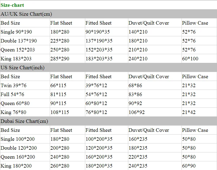
Task: Click the US Size Chart(inch) section header
Action: click(22, 67)
